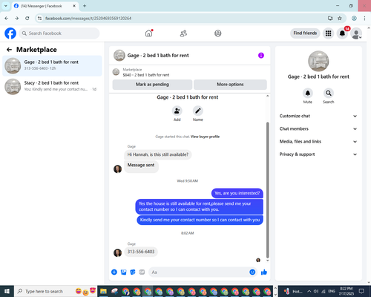Open emoji picker in message box
The image size is (371, 297).
point(252,272)
